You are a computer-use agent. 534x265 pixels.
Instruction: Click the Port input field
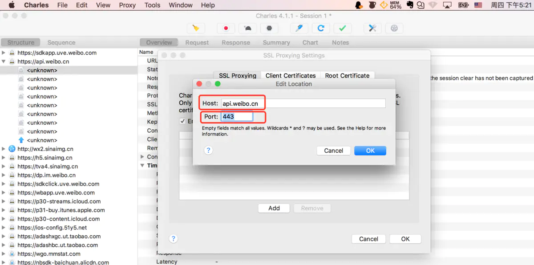pos(237,117)
